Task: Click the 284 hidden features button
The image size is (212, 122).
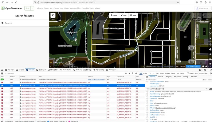Action: pos(193,66)
